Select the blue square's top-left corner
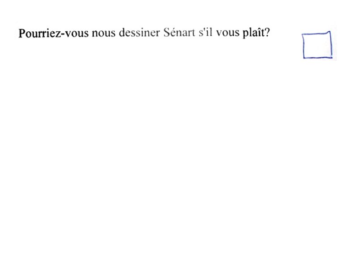The image size is (353, 265). pos(303,34)
